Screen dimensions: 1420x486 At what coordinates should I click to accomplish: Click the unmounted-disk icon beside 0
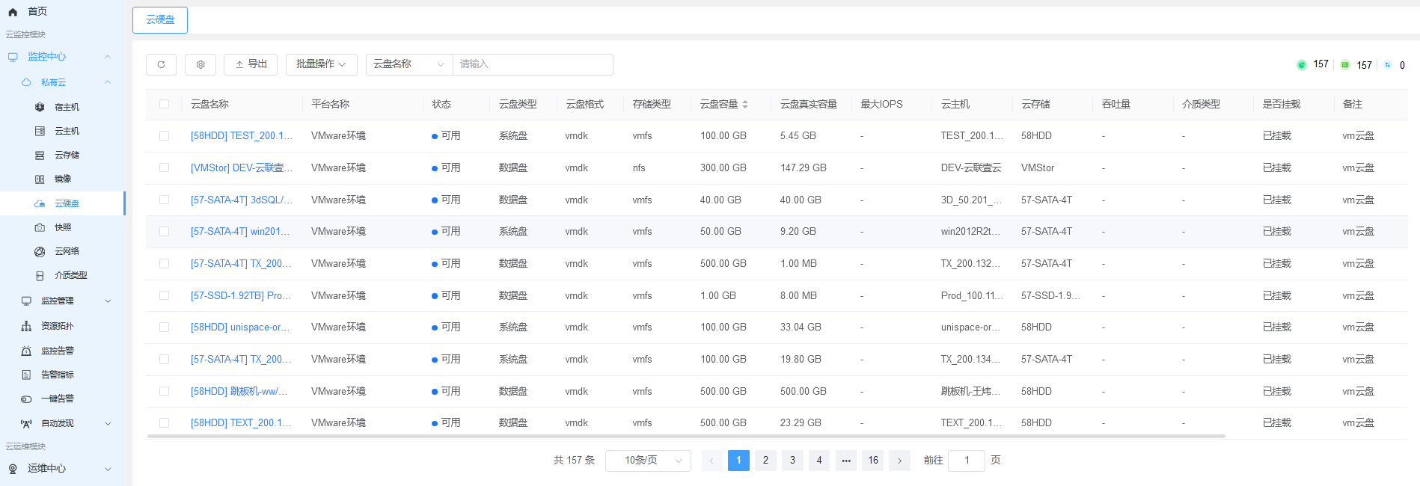pyautogui.click(x=1388, y=65)
